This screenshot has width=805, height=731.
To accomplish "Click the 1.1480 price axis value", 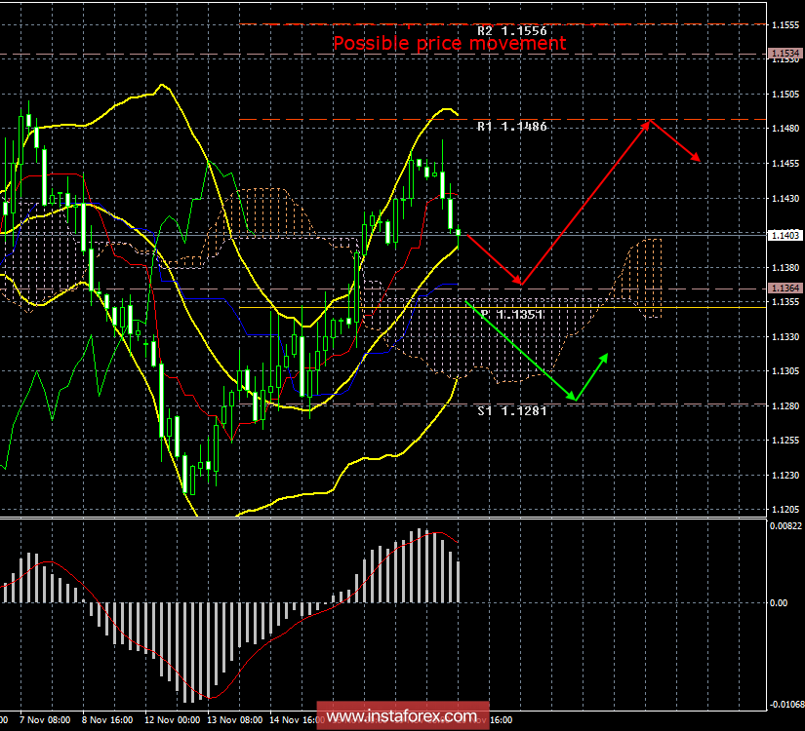I will point(785,129).
